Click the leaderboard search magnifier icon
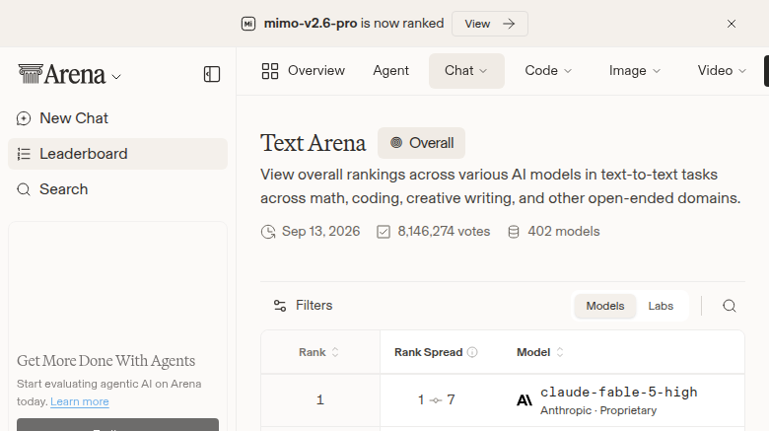The image size is (769, 431). [x=730, y=306]
